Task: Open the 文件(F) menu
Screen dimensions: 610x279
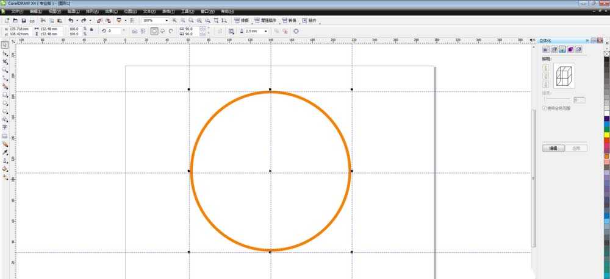Action: click(18, 11)
